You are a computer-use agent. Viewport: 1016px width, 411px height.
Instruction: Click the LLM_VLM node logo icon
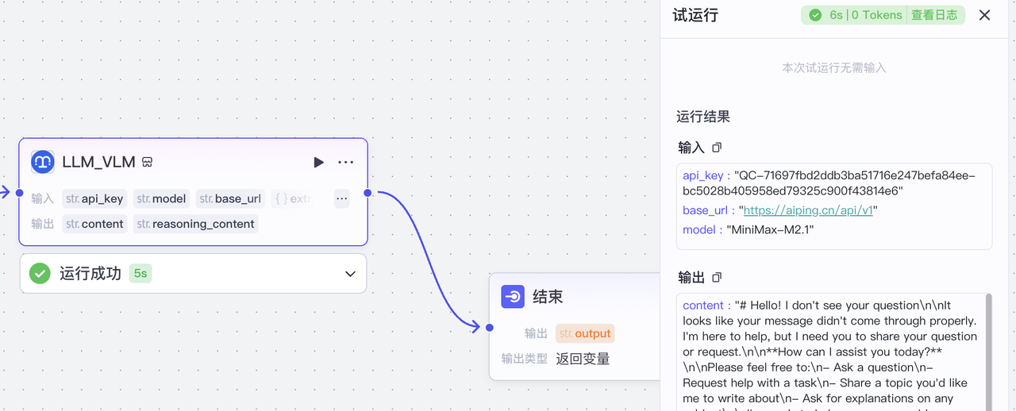pyautogui.click(x=42, y=162)
